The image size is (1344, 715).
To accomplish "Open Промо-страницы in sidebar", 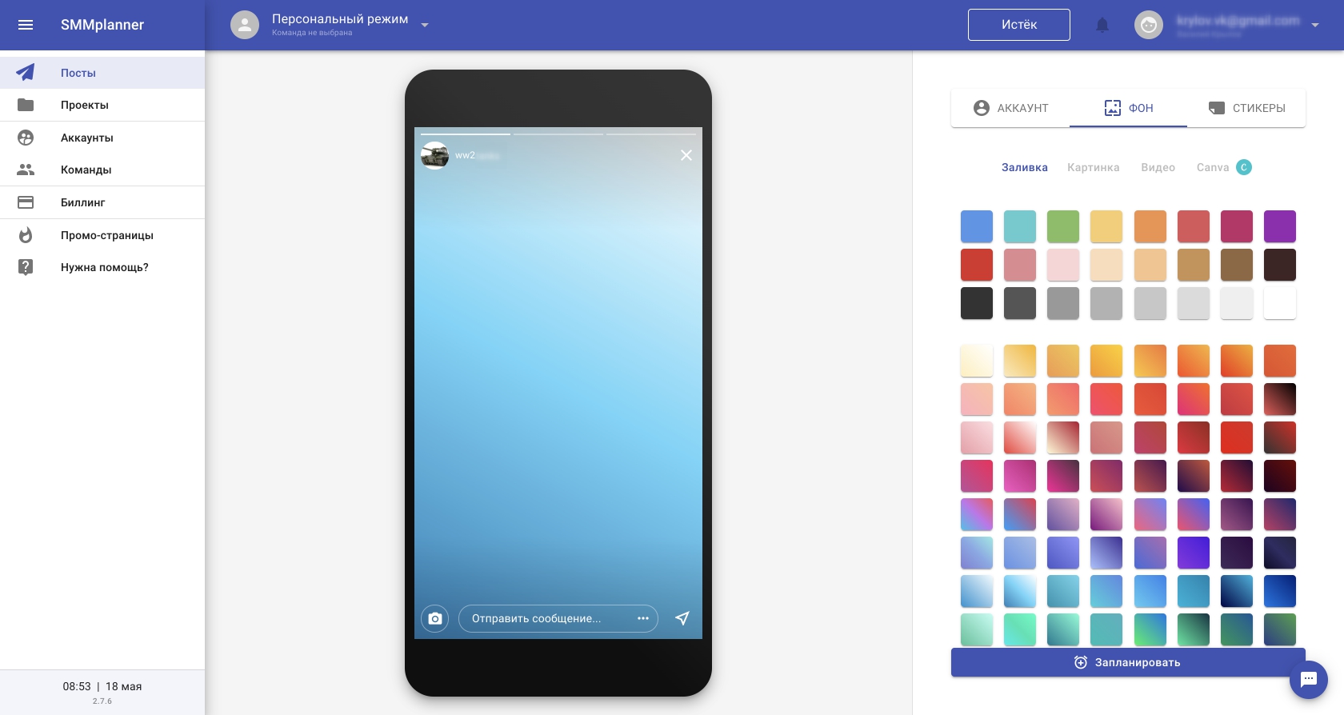I will (x=102, y=235).
